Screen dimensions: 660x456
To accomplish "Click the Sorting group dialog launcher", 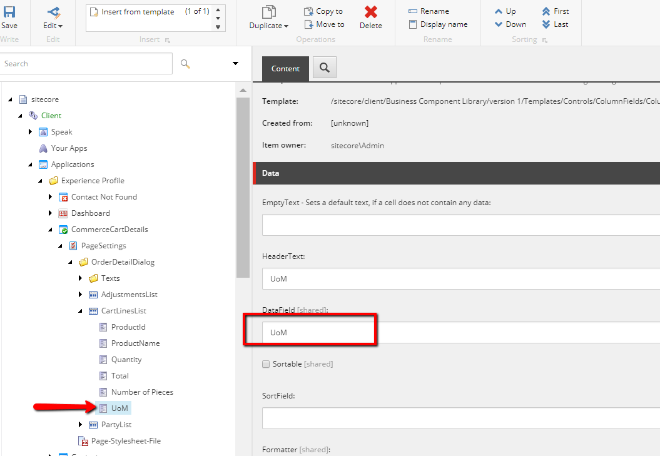I will [544, 41].
